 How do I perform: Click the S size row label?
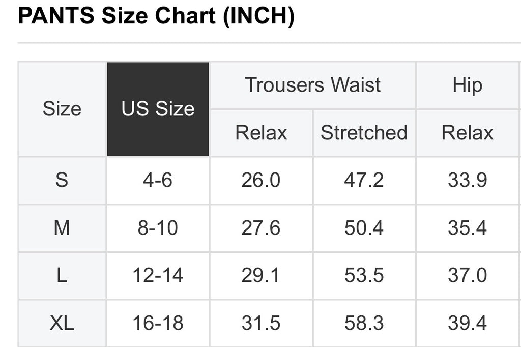click(62, 180)
